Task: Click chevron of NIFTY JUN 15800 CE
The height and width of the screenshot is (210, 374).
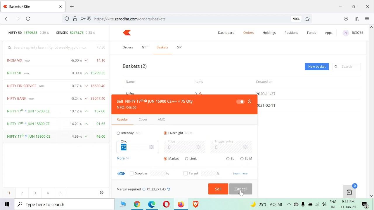Action: [86, 124]
